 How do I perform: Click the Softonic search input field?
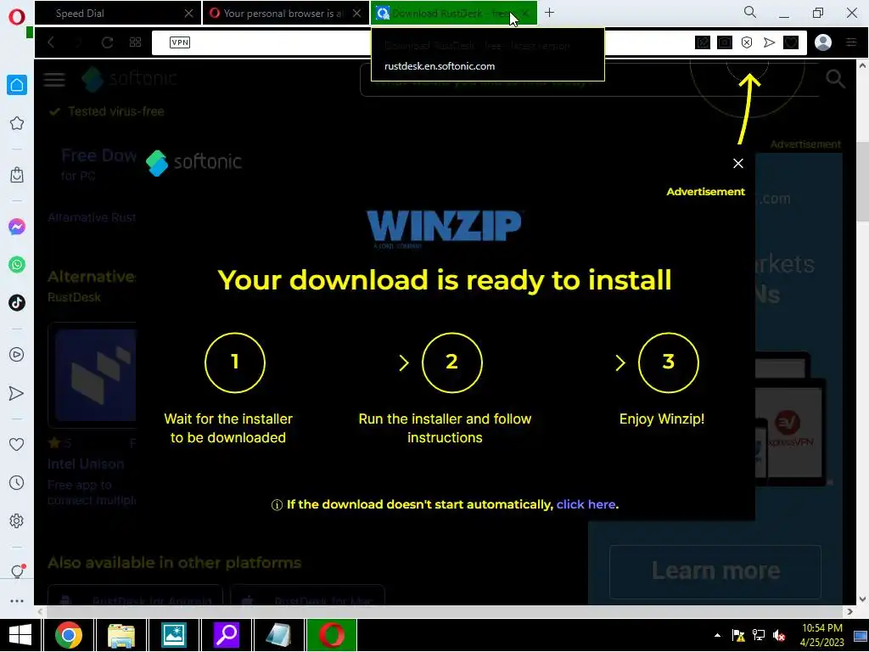(590, 80)
